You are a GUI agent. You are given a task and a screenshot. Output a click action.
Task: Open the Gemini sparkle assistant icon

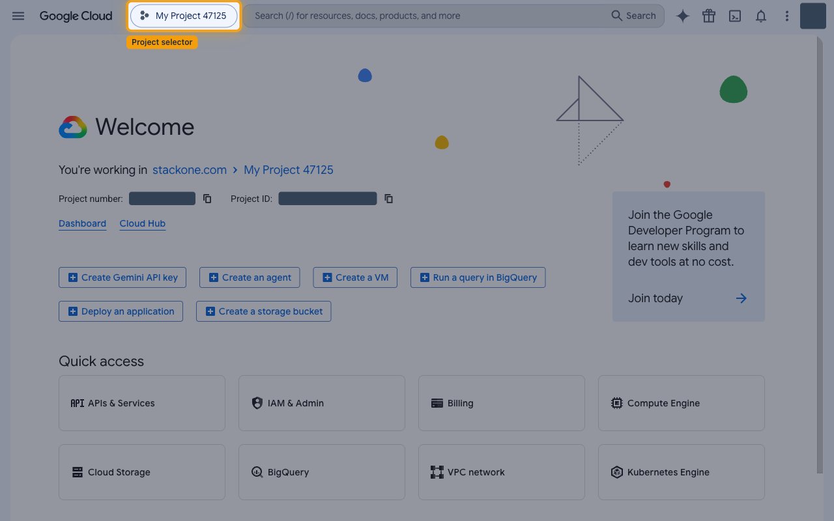click(683, 16)
